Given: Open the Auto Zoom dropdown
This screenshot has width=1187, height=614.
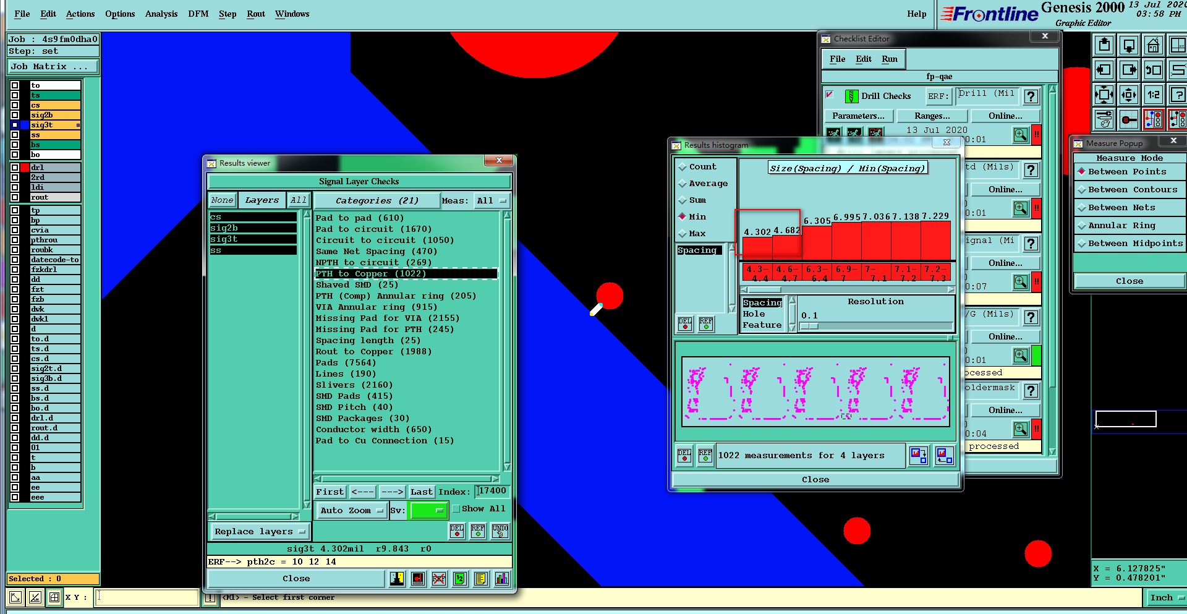Looking at the screenshot, I should click(x=351, y=511).
